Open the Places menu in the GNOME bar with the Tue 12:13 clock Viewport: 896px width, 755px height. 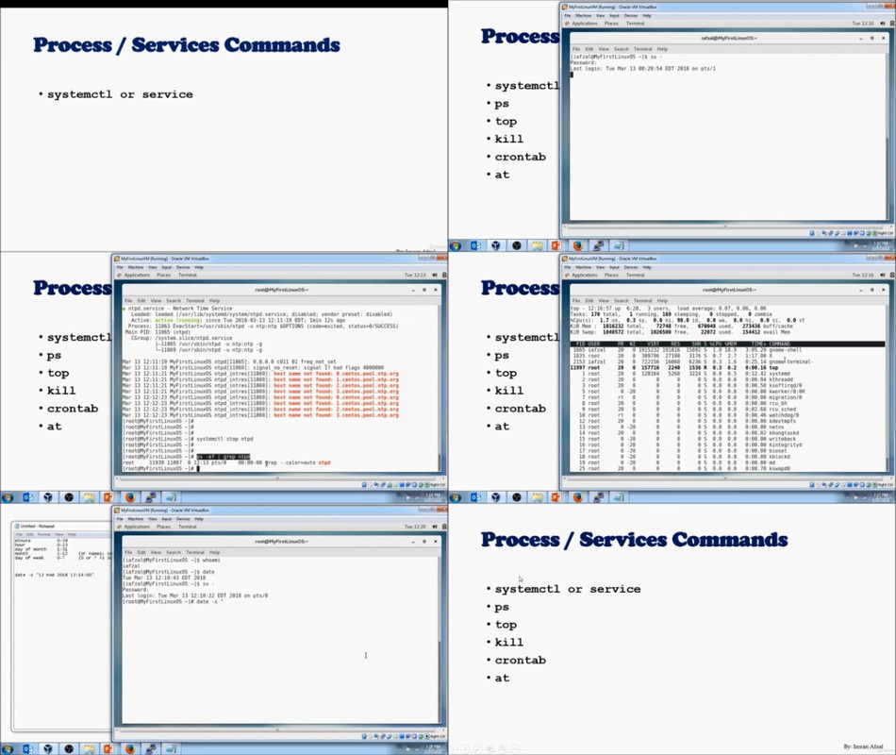tap(163, 276)
